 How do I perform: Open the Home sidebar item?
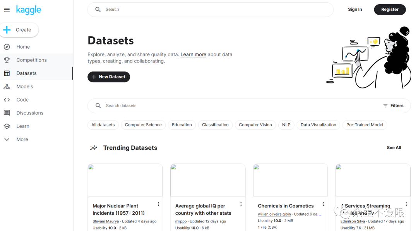pyautogui.click(x=36, y=47)
